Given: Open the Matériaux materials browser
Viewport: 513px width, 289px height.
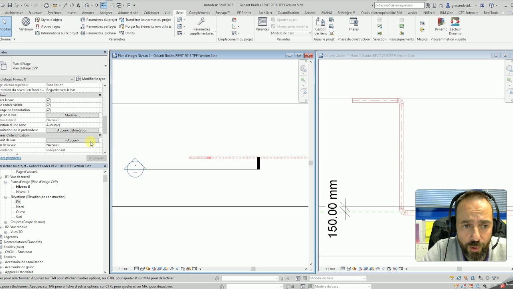Looking at the screenshot, I should tap(26, 24).
